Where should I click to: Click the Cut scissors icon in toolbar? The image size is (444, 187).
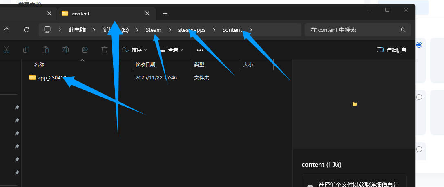click(x=7, y=50)
